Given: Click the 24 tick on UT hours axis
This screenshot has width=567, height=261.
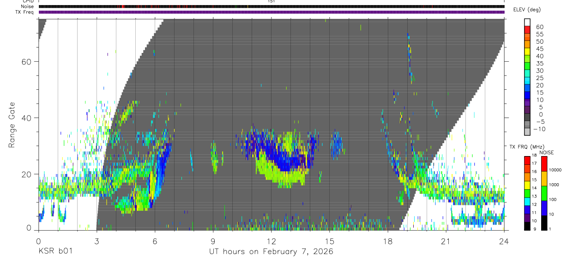Looking at the screenshot, I should (504, 241).
